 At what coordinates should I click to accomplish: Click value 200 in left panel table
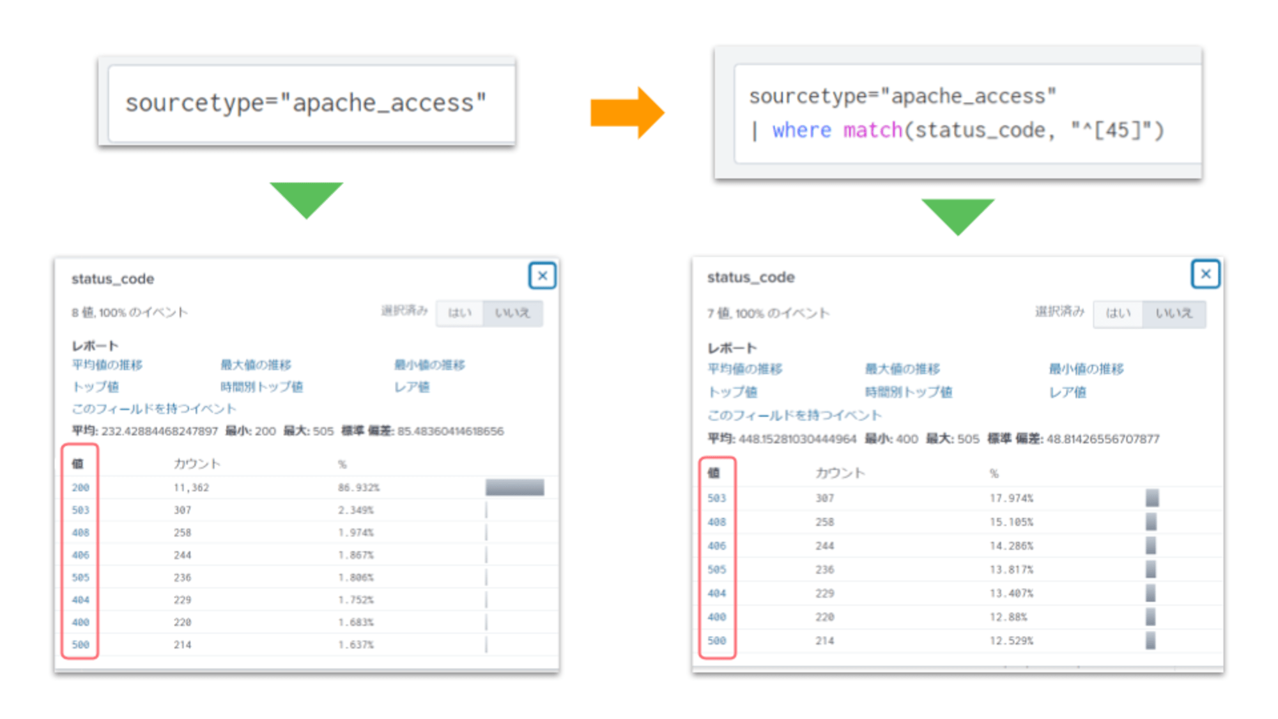(81, 488)
